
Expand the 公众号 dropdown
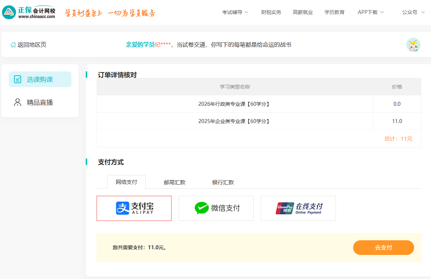[413, 12]
